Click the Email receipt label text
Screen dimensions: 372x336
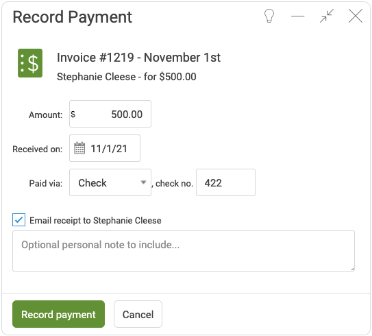click(95, 220)
